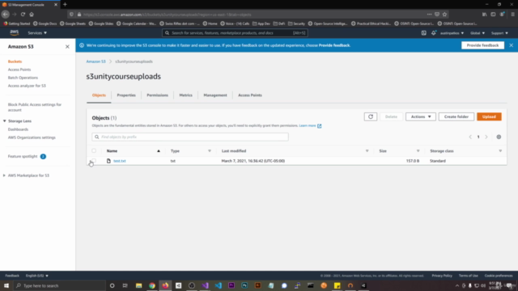The height and width of the screenshot is (291, 518).
Task: Click the purple Visual Studio taskbar icon
Action: [x=205, y=285]
